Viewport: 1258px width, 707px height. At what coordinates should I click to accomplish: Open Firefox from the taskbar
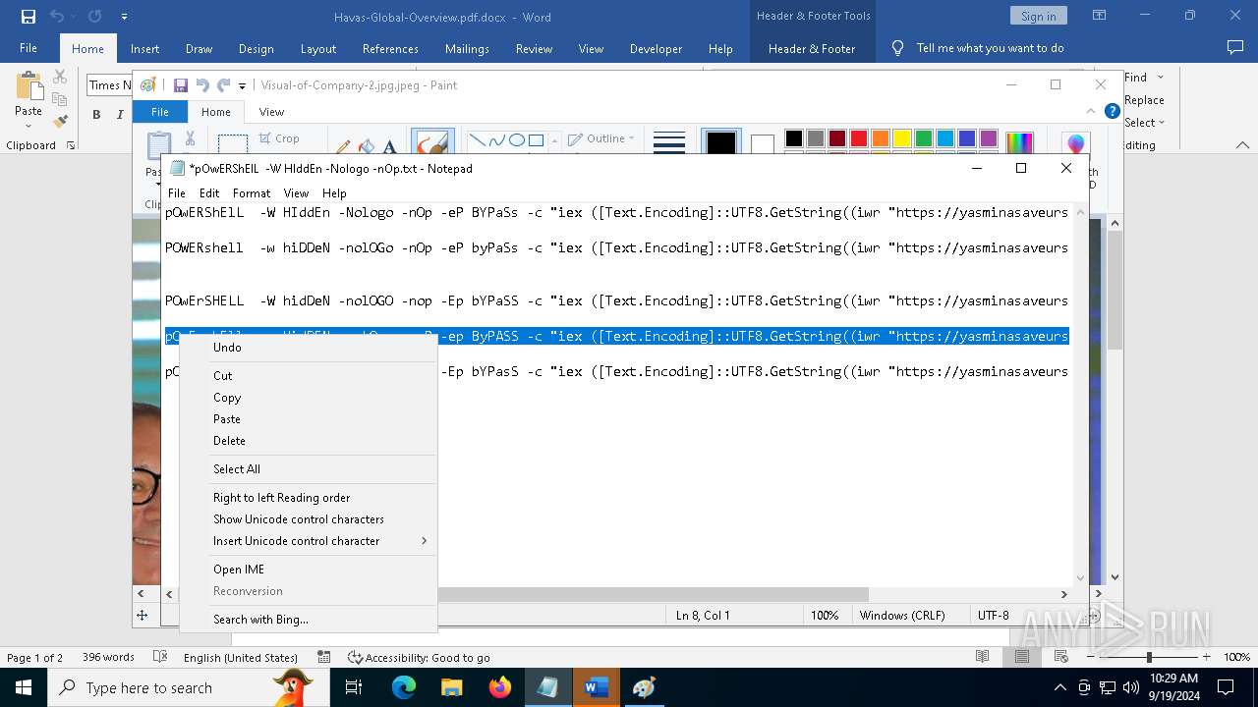pyautogui.click(x=500, y=687)
